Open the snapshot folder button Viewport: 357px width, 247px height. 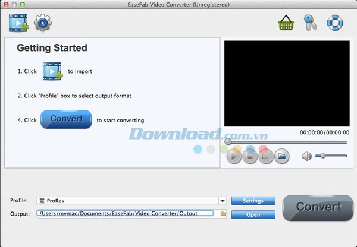click(281, 156)
